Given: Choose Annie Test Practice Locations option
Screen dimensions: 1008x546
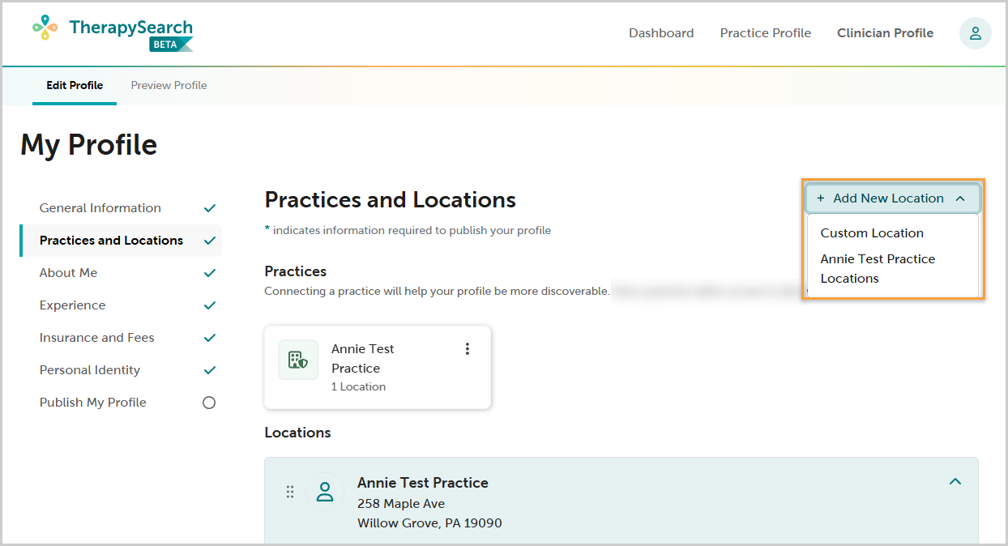Looking at the screenshot, I should [878, 268].
